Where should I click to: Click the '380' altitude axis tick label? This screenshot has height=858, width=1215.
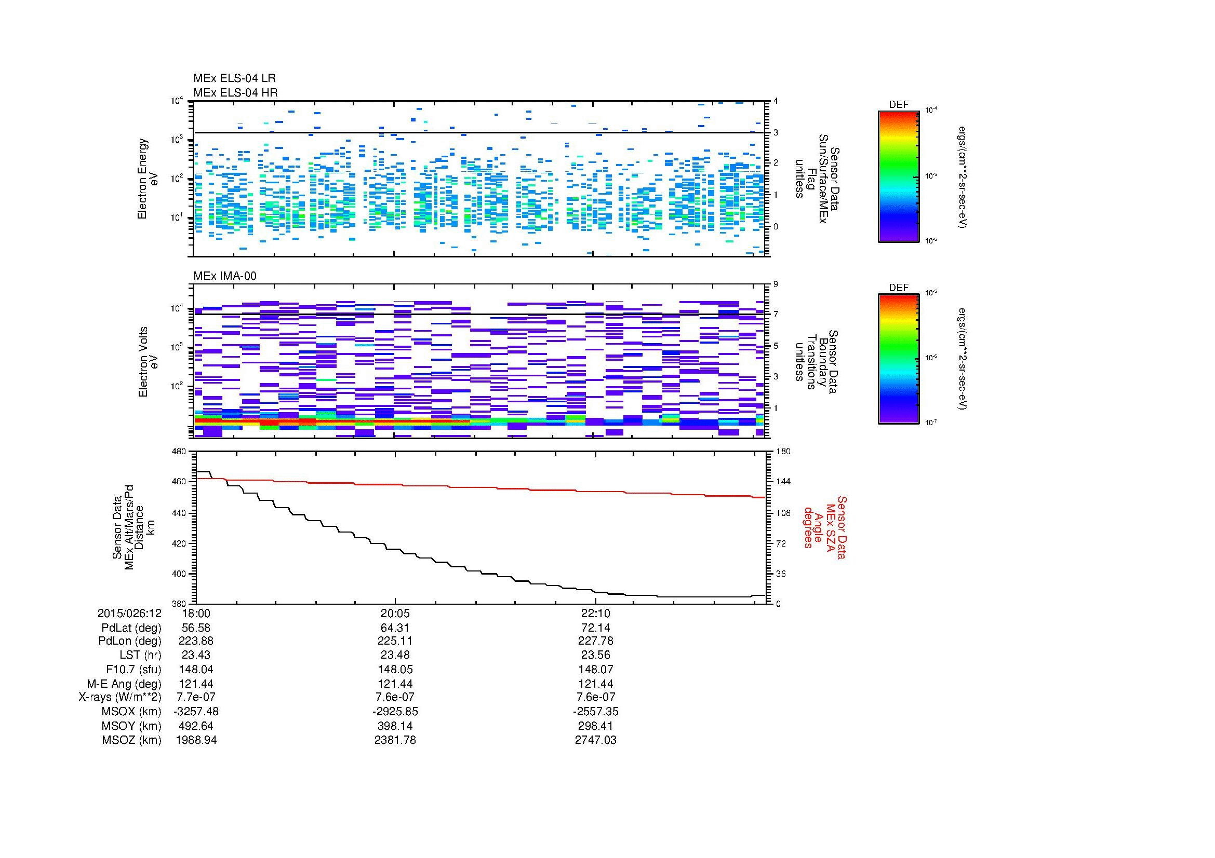pos(179,604)
